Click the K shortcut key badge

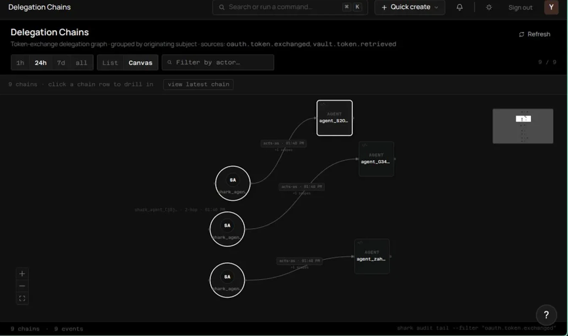point(357,7)
